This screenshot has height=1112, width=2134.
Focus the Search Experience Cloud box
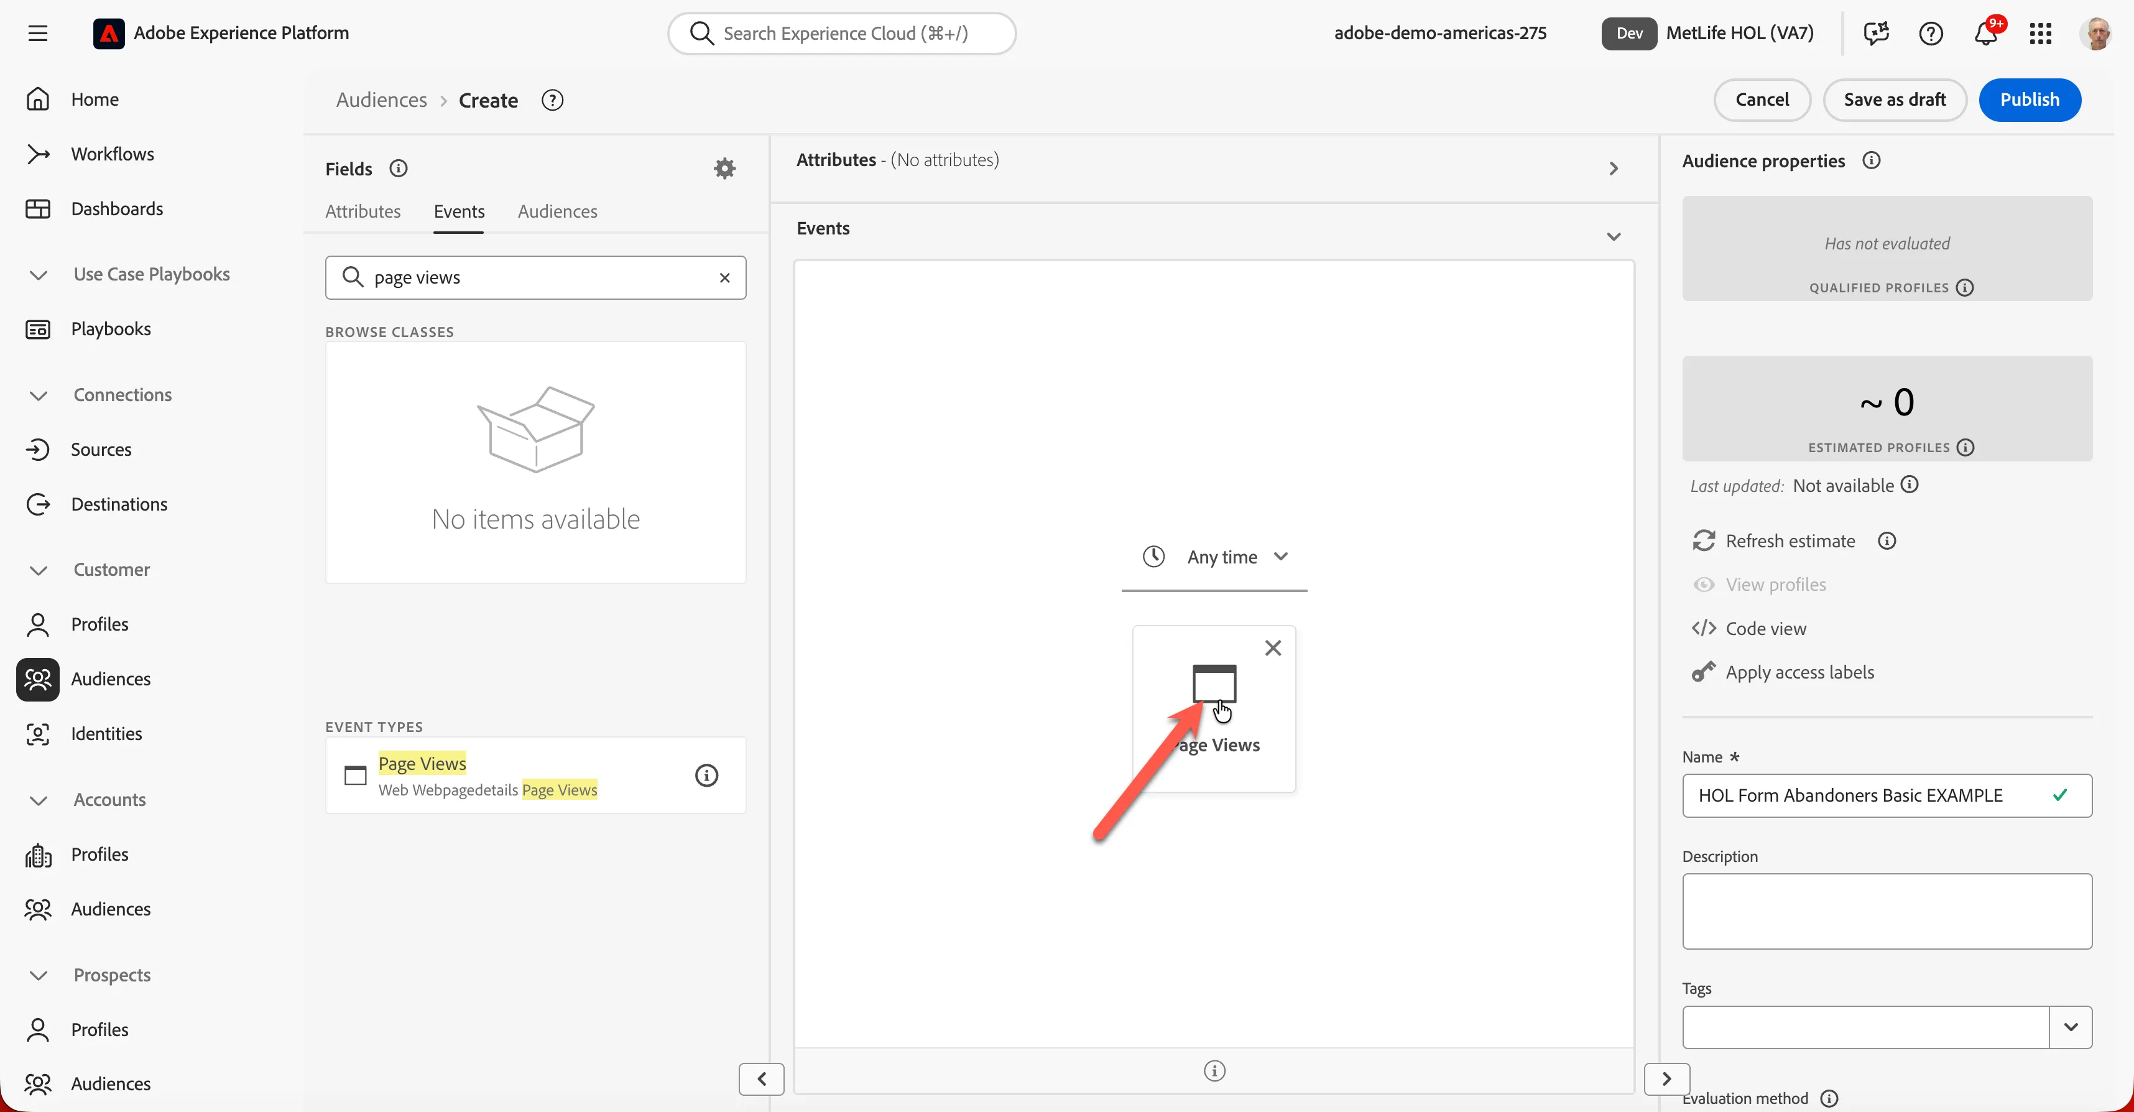pyautogui.click(x=842, y=33)
